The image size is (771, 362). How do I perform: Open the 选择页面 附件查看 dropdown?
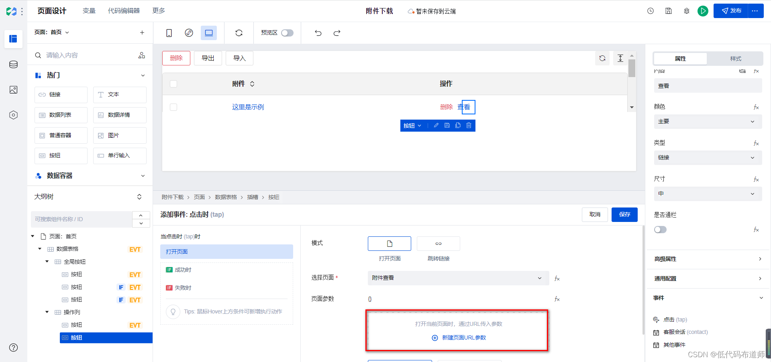coord(458,278)
